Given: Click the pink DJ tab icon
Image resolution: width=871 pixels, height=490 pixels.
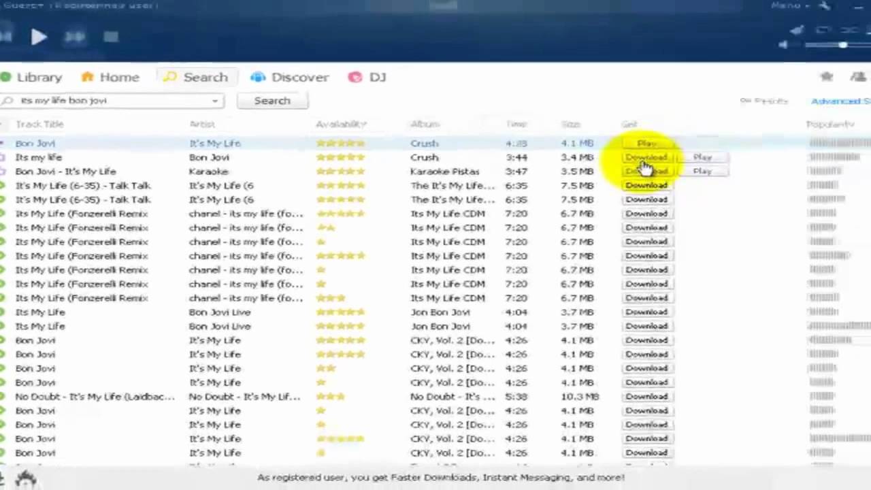Looking at the screenshot, I should (355, 77).
